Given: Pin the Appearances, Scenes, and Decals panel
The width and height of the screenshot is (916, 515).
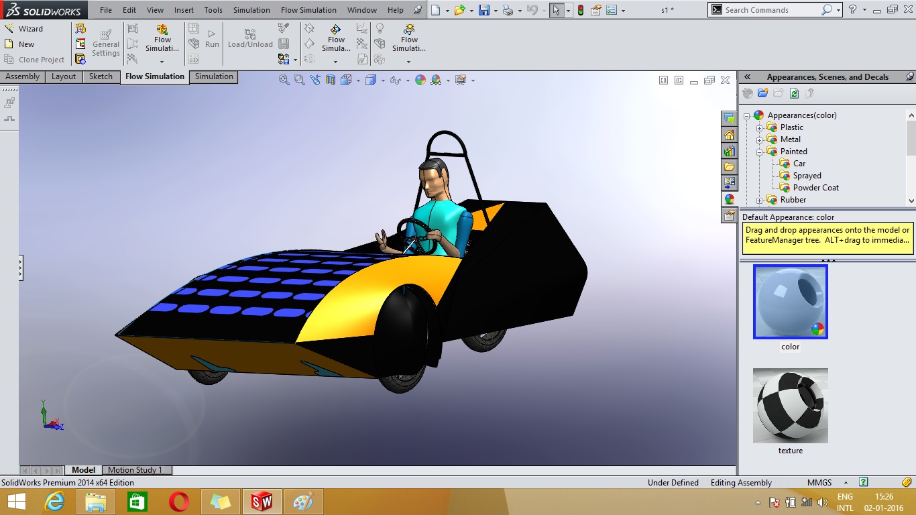Looking at the screenshot, I should (909, 77).
